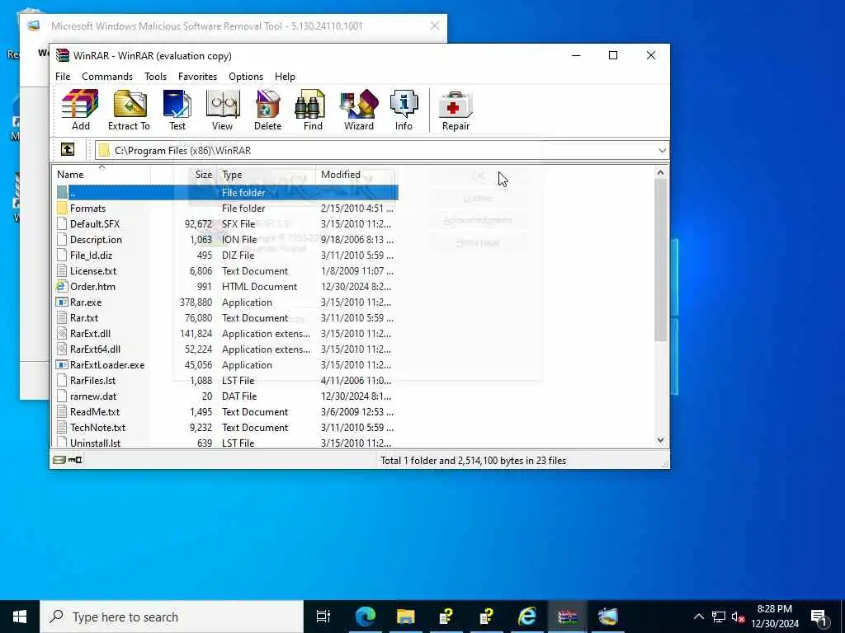Click the key password icon in status bar
The height and width of the screenshot is (633, 845).
point(75,460)
